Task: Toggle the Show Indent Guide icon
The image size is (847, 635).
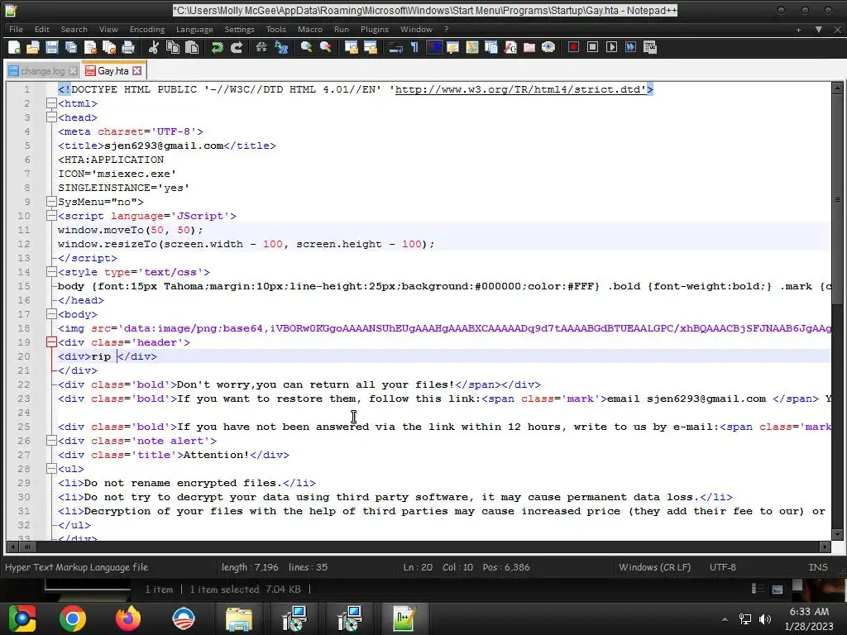Action: [x=433, y=47]
